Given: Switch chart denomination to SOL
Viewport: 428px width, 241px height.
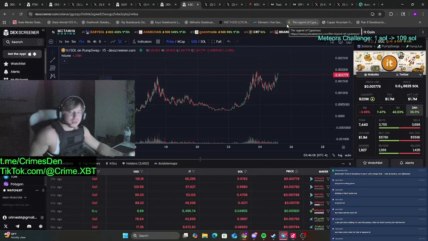Looking at the screenshot, I should click(203, 42).
